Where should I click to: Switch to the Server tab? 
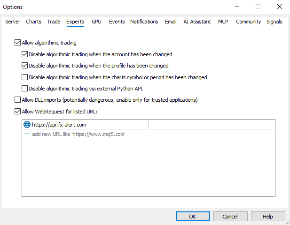[13, 22]
